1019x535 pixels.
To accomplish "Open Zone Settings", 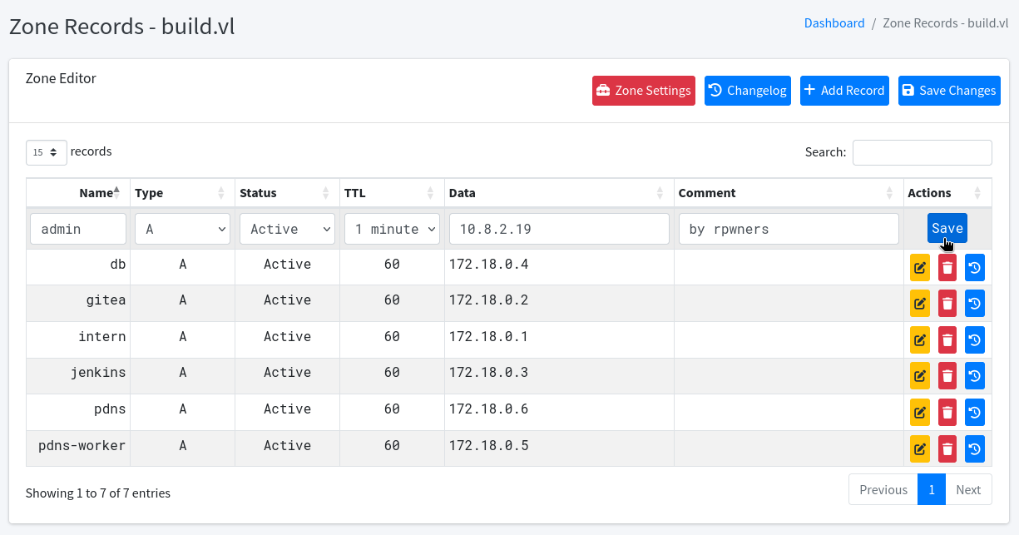I will point(644,91).
